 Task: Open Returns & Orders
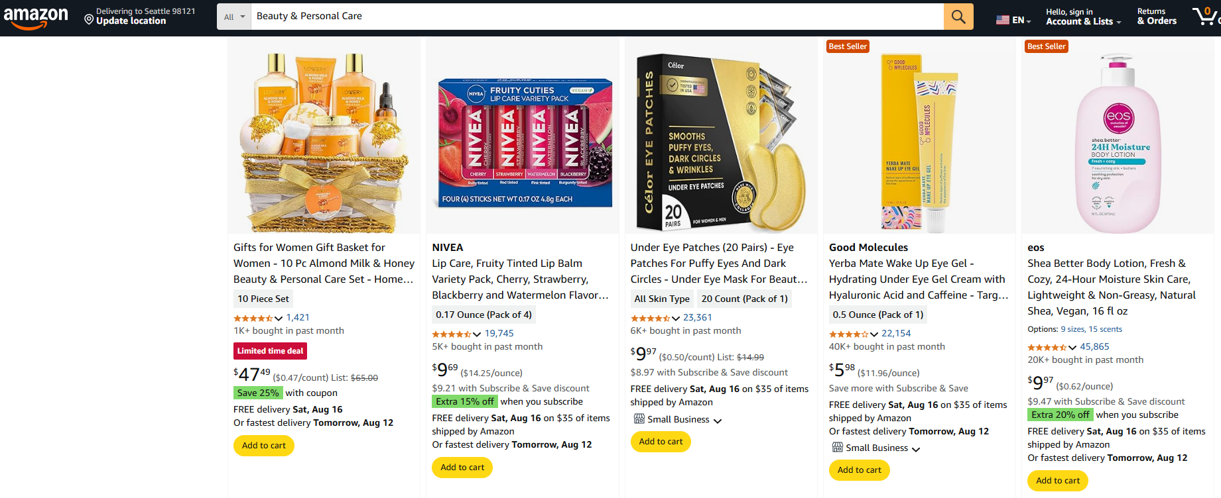tap(1157, 17)
